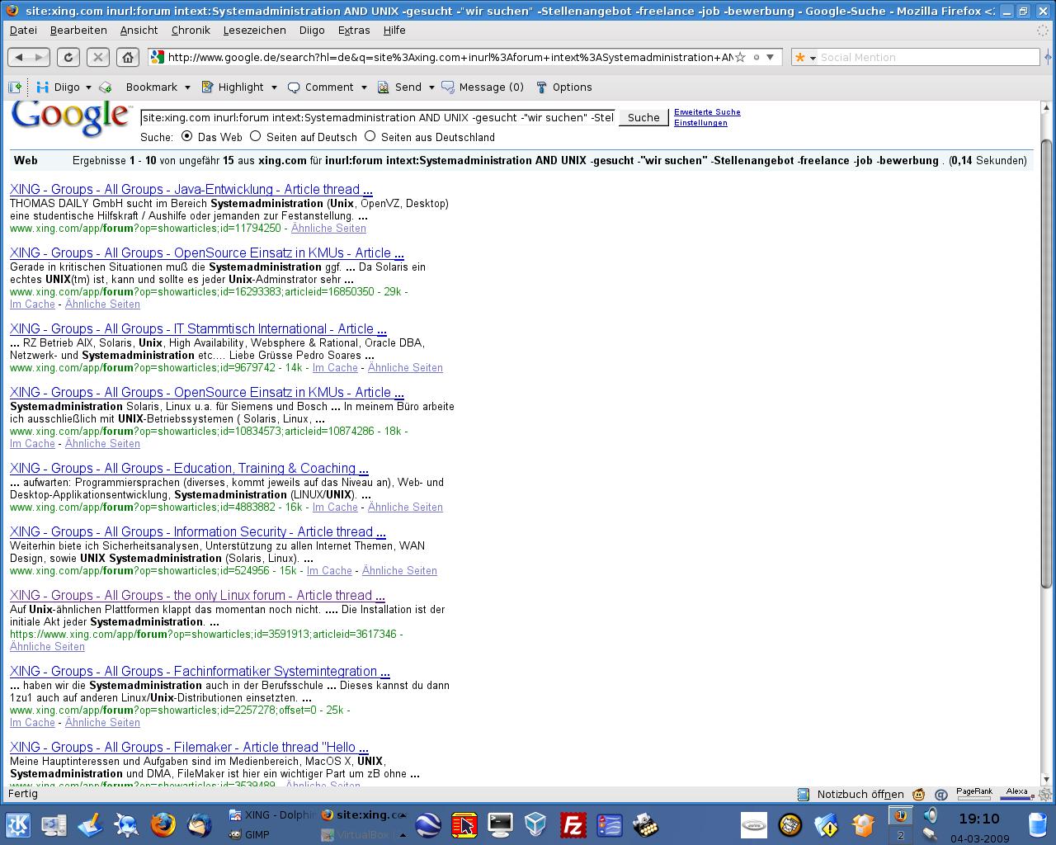Screen dimensions: 1056x845
Task: Open the Diigo dropdown arrow
Action: [x=88, y=87]
